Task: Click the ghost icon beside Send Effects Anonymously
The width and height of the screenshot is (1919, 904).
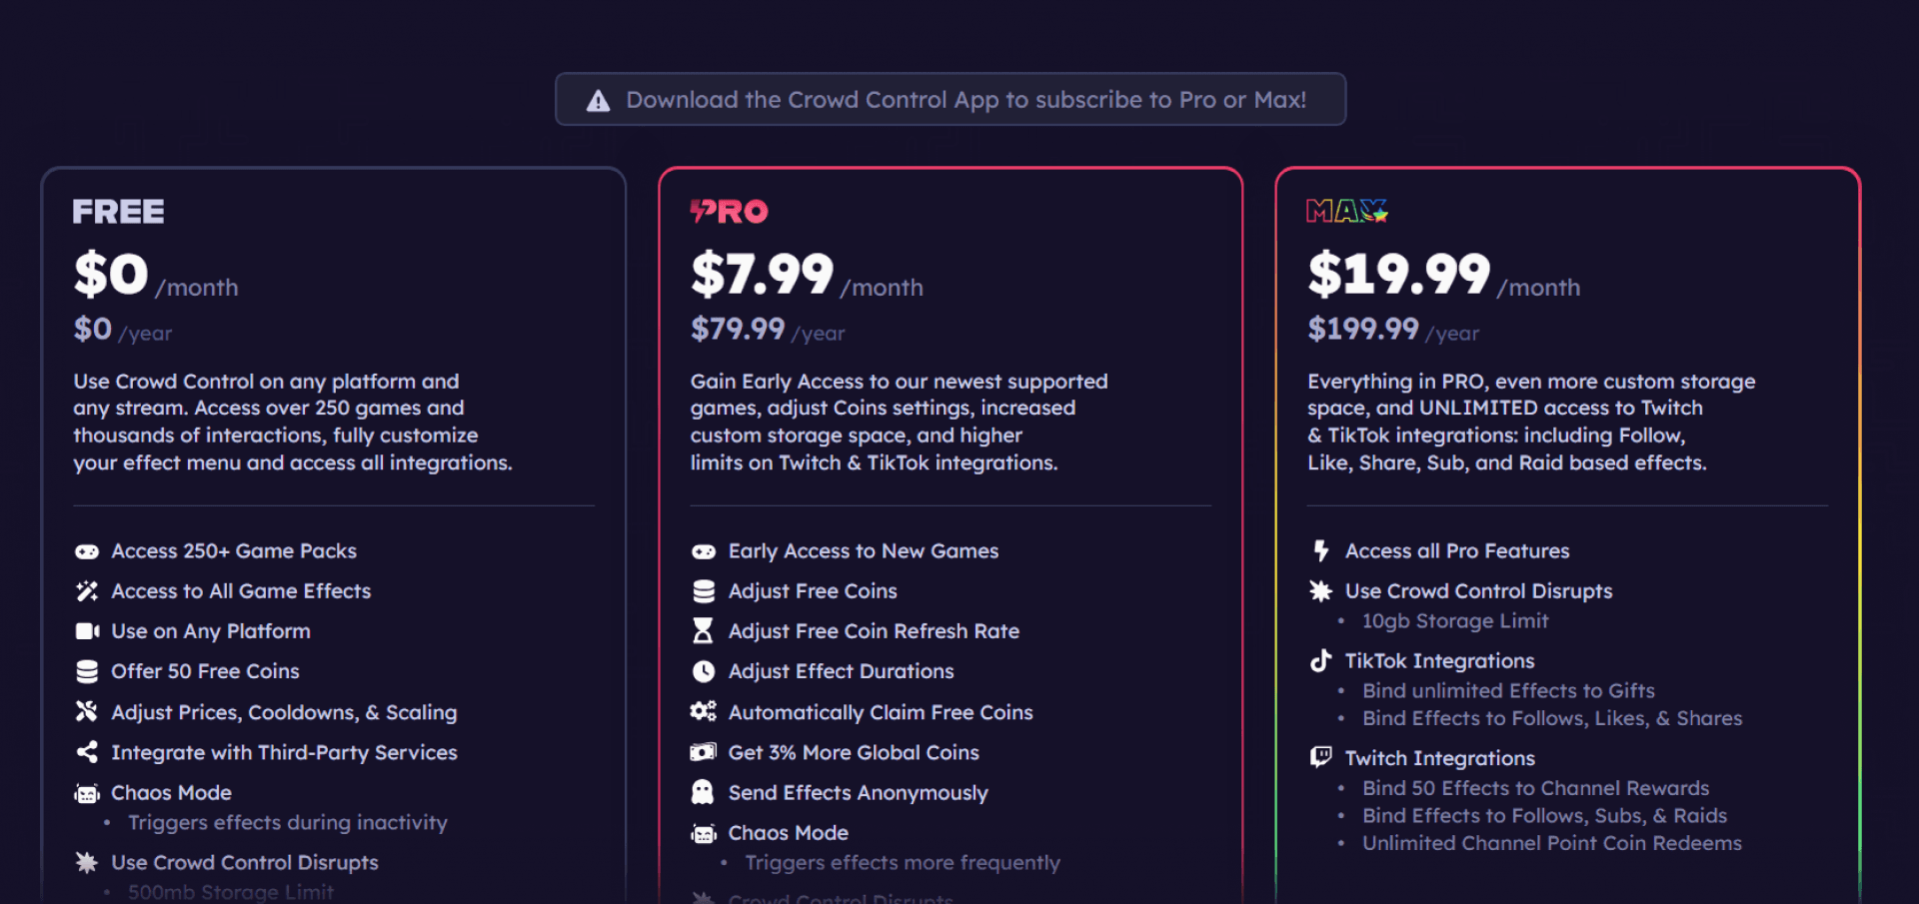Action: tap(704, 792)
